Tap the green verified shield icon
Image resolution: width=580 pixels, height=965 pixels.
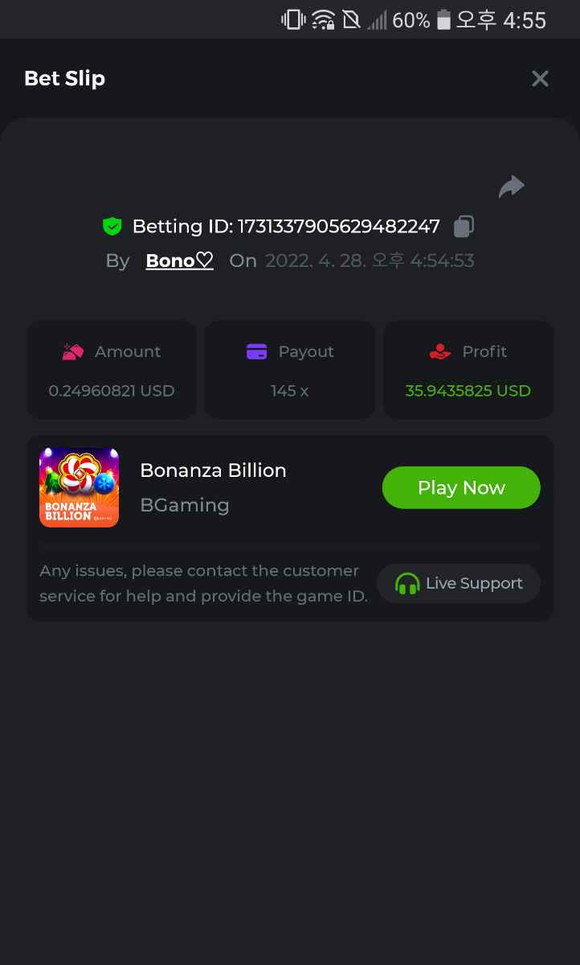(112, 227)
